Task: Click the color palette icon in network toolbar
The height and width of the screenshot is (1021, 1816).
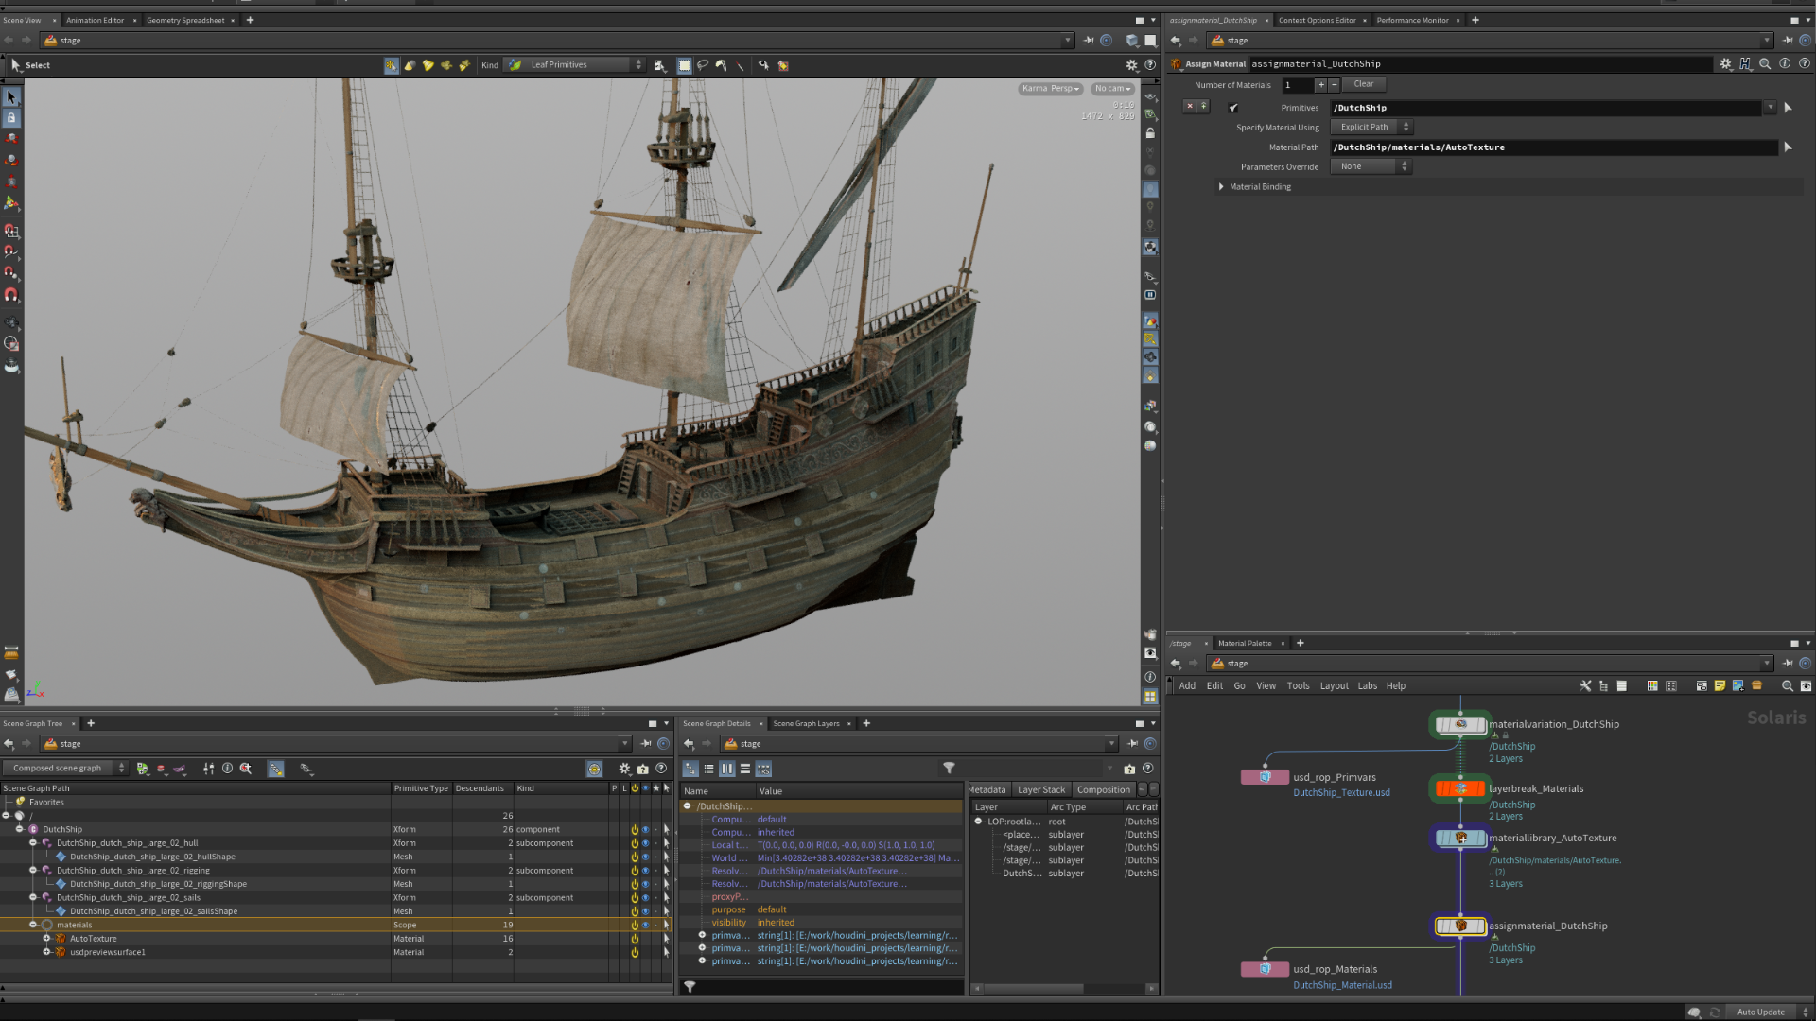Action: (1652, 686)
